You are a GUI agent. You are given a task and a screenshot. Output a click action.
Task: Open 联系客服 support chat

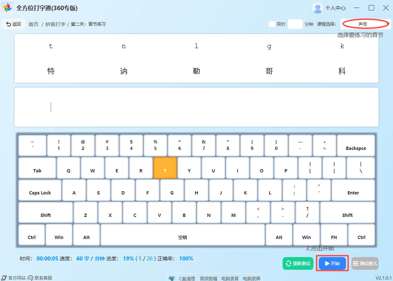[x=40, y=278]
